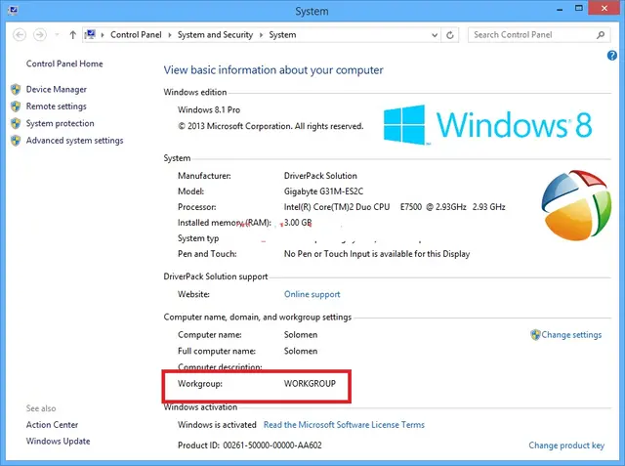Click Change settings link
The width and height of the screenshot is (625, 466).
[x=571, y=335]
